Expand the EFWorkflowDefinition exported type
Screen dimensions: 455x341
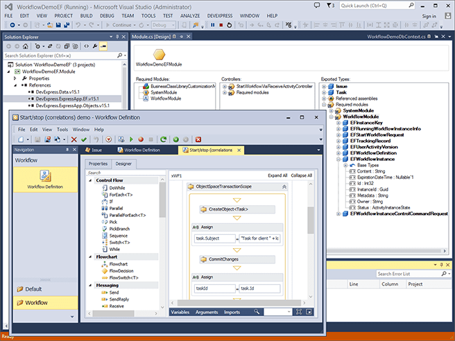pyautogui.click(x=336, y=152)
